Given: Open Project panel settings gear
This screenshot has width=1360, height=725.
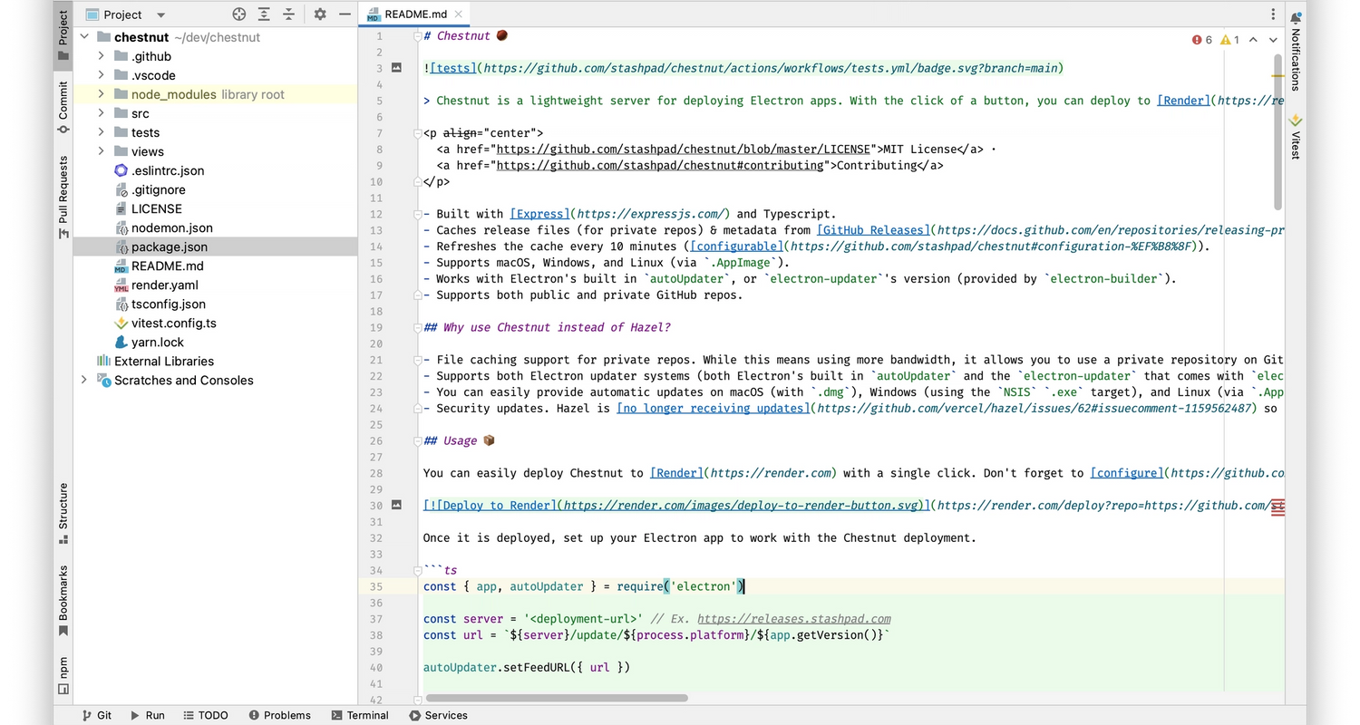Looking at the screenshot, I should pyautogui.click(x=320, y=14).
